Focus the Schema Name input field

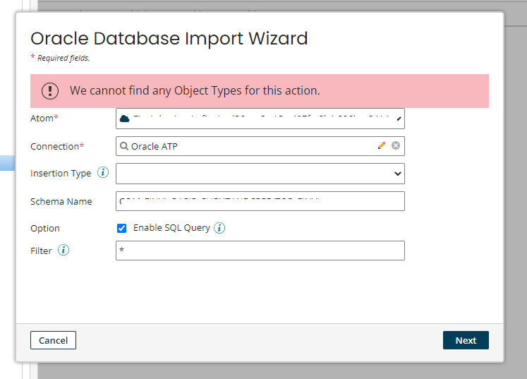(260, 201)
